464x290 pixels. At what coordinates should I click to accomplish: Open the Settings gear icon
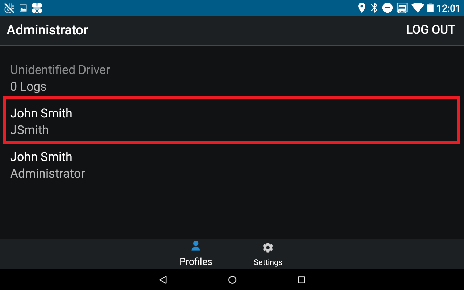tap(268, 248)
